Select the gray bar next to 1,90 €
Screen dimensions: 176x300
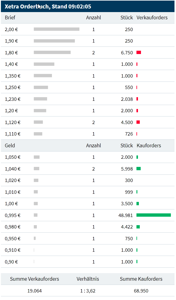[54, 41]
